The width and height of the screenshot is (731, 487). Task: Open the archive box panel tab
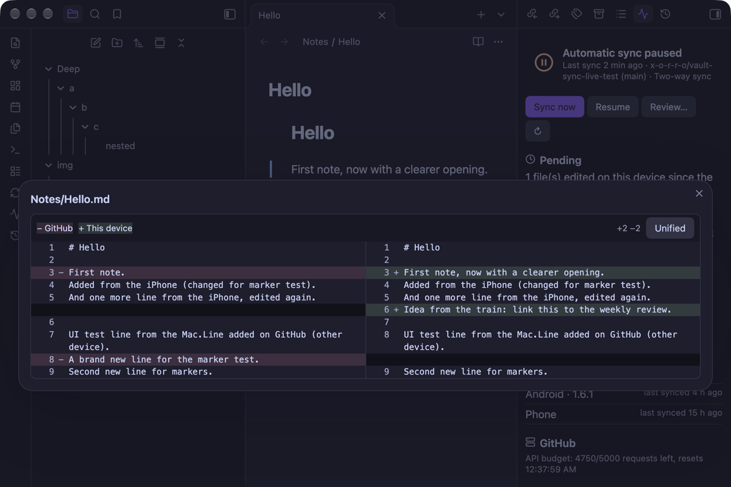pos(599,14)
